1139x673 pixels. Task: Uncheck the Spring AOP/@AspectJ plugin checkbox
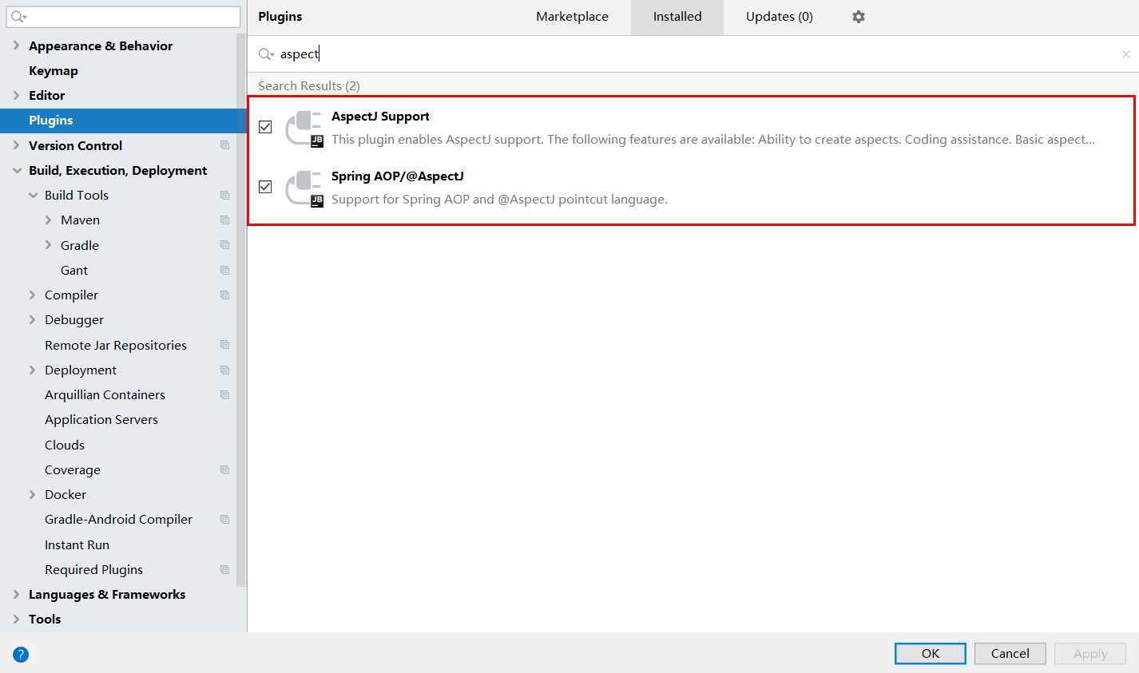coord(265,187)
